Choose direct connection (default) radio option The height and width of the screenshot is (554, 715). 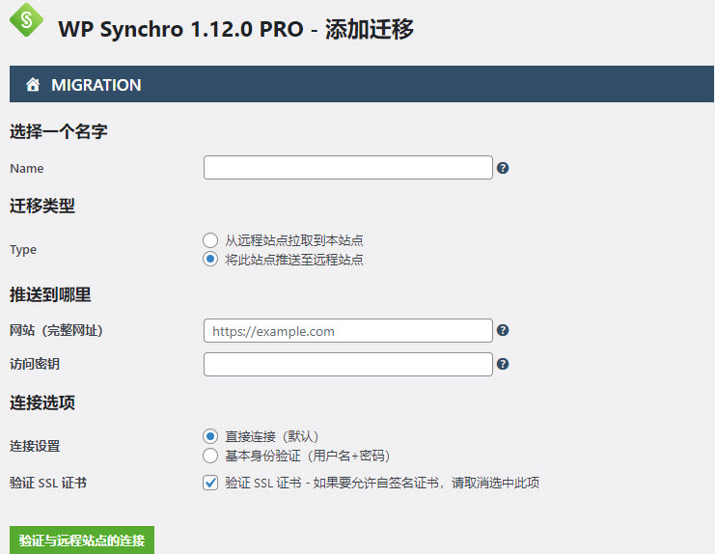pos(210,436)
